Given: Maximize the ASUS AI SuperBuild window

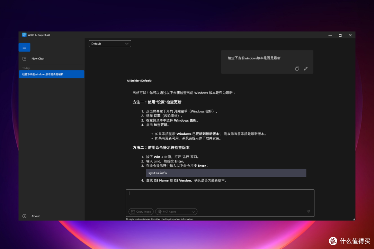Looking at the screenshot, I should (340, 35).
